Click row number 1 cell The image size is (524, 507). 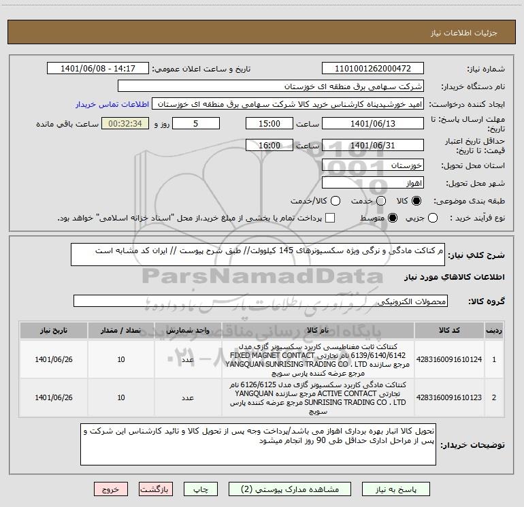pyautogui.click(x=494, y=359)
